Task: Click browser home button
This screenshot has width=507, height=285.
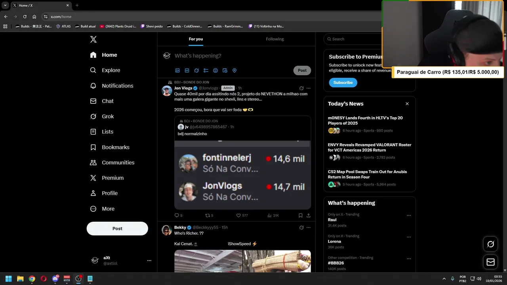Action: pos(34,17)
